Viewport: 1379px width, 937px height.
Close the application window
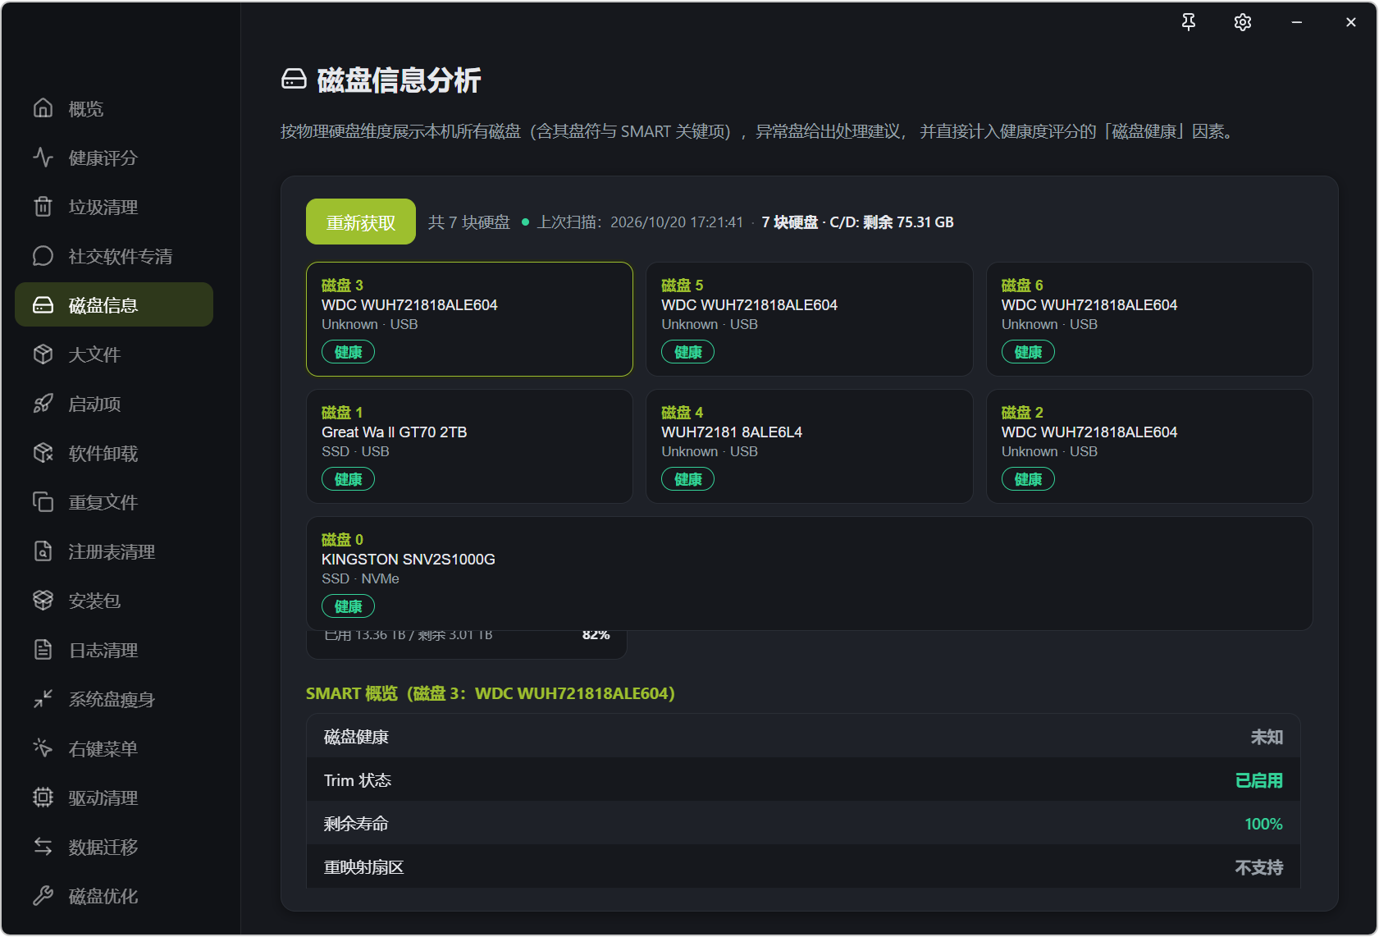coord(1350,22)
